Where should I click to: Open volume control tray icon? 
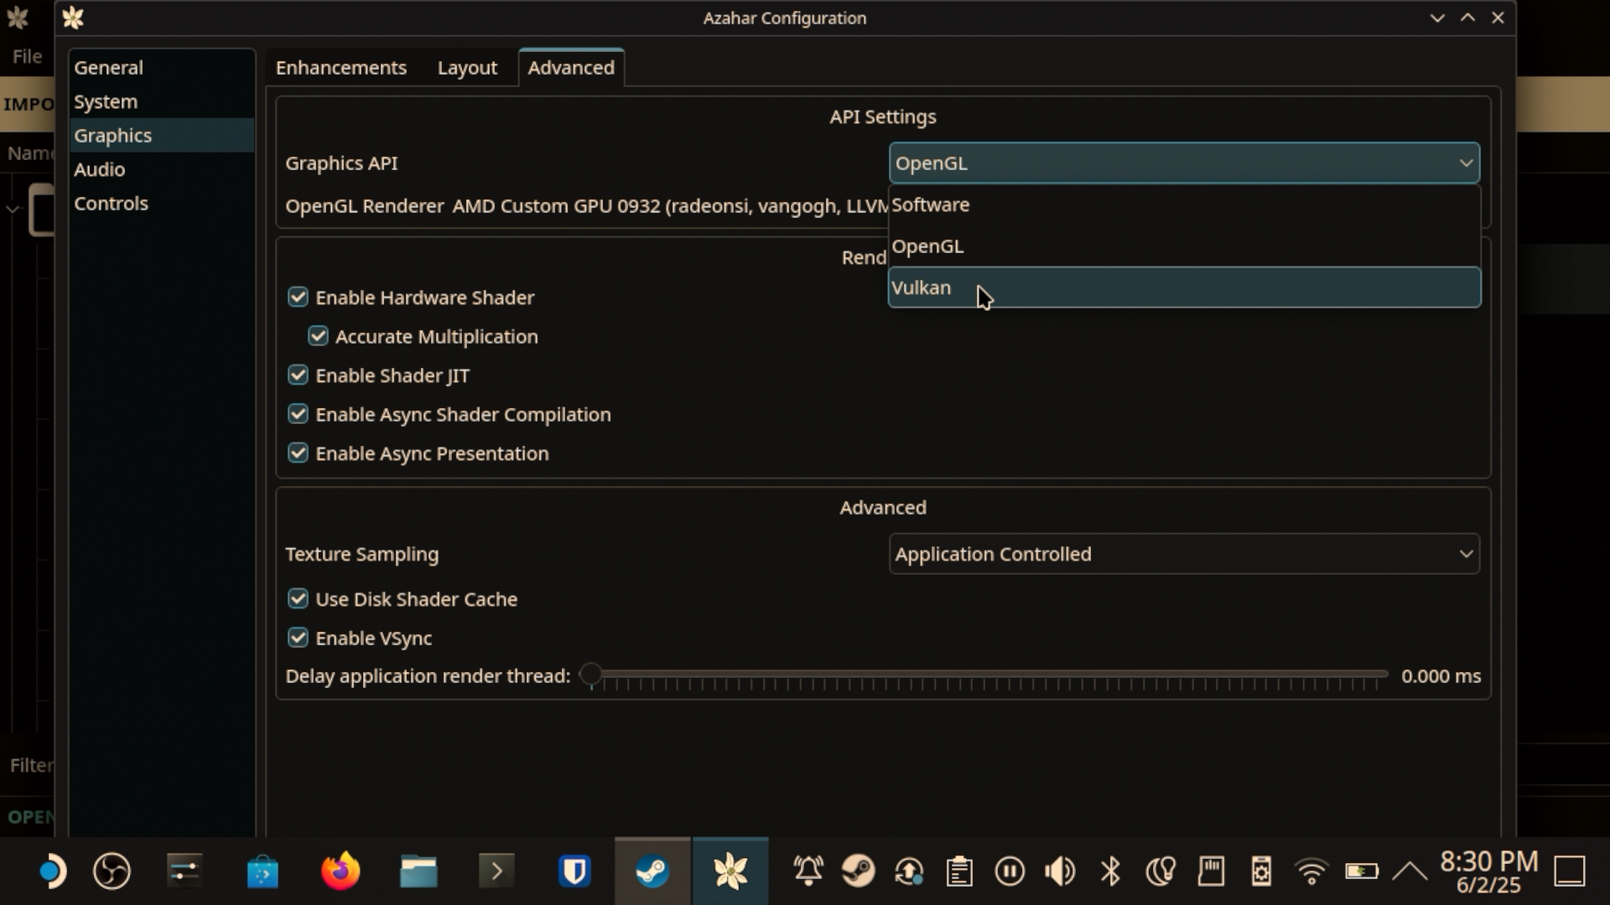click(1060, 871)
